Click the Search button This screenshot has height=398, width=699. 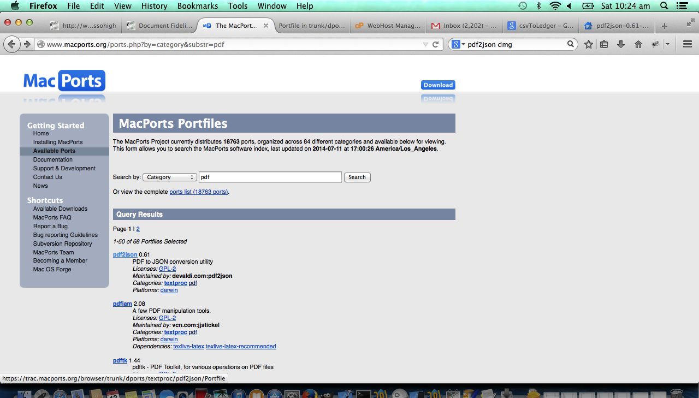[357, 177]
